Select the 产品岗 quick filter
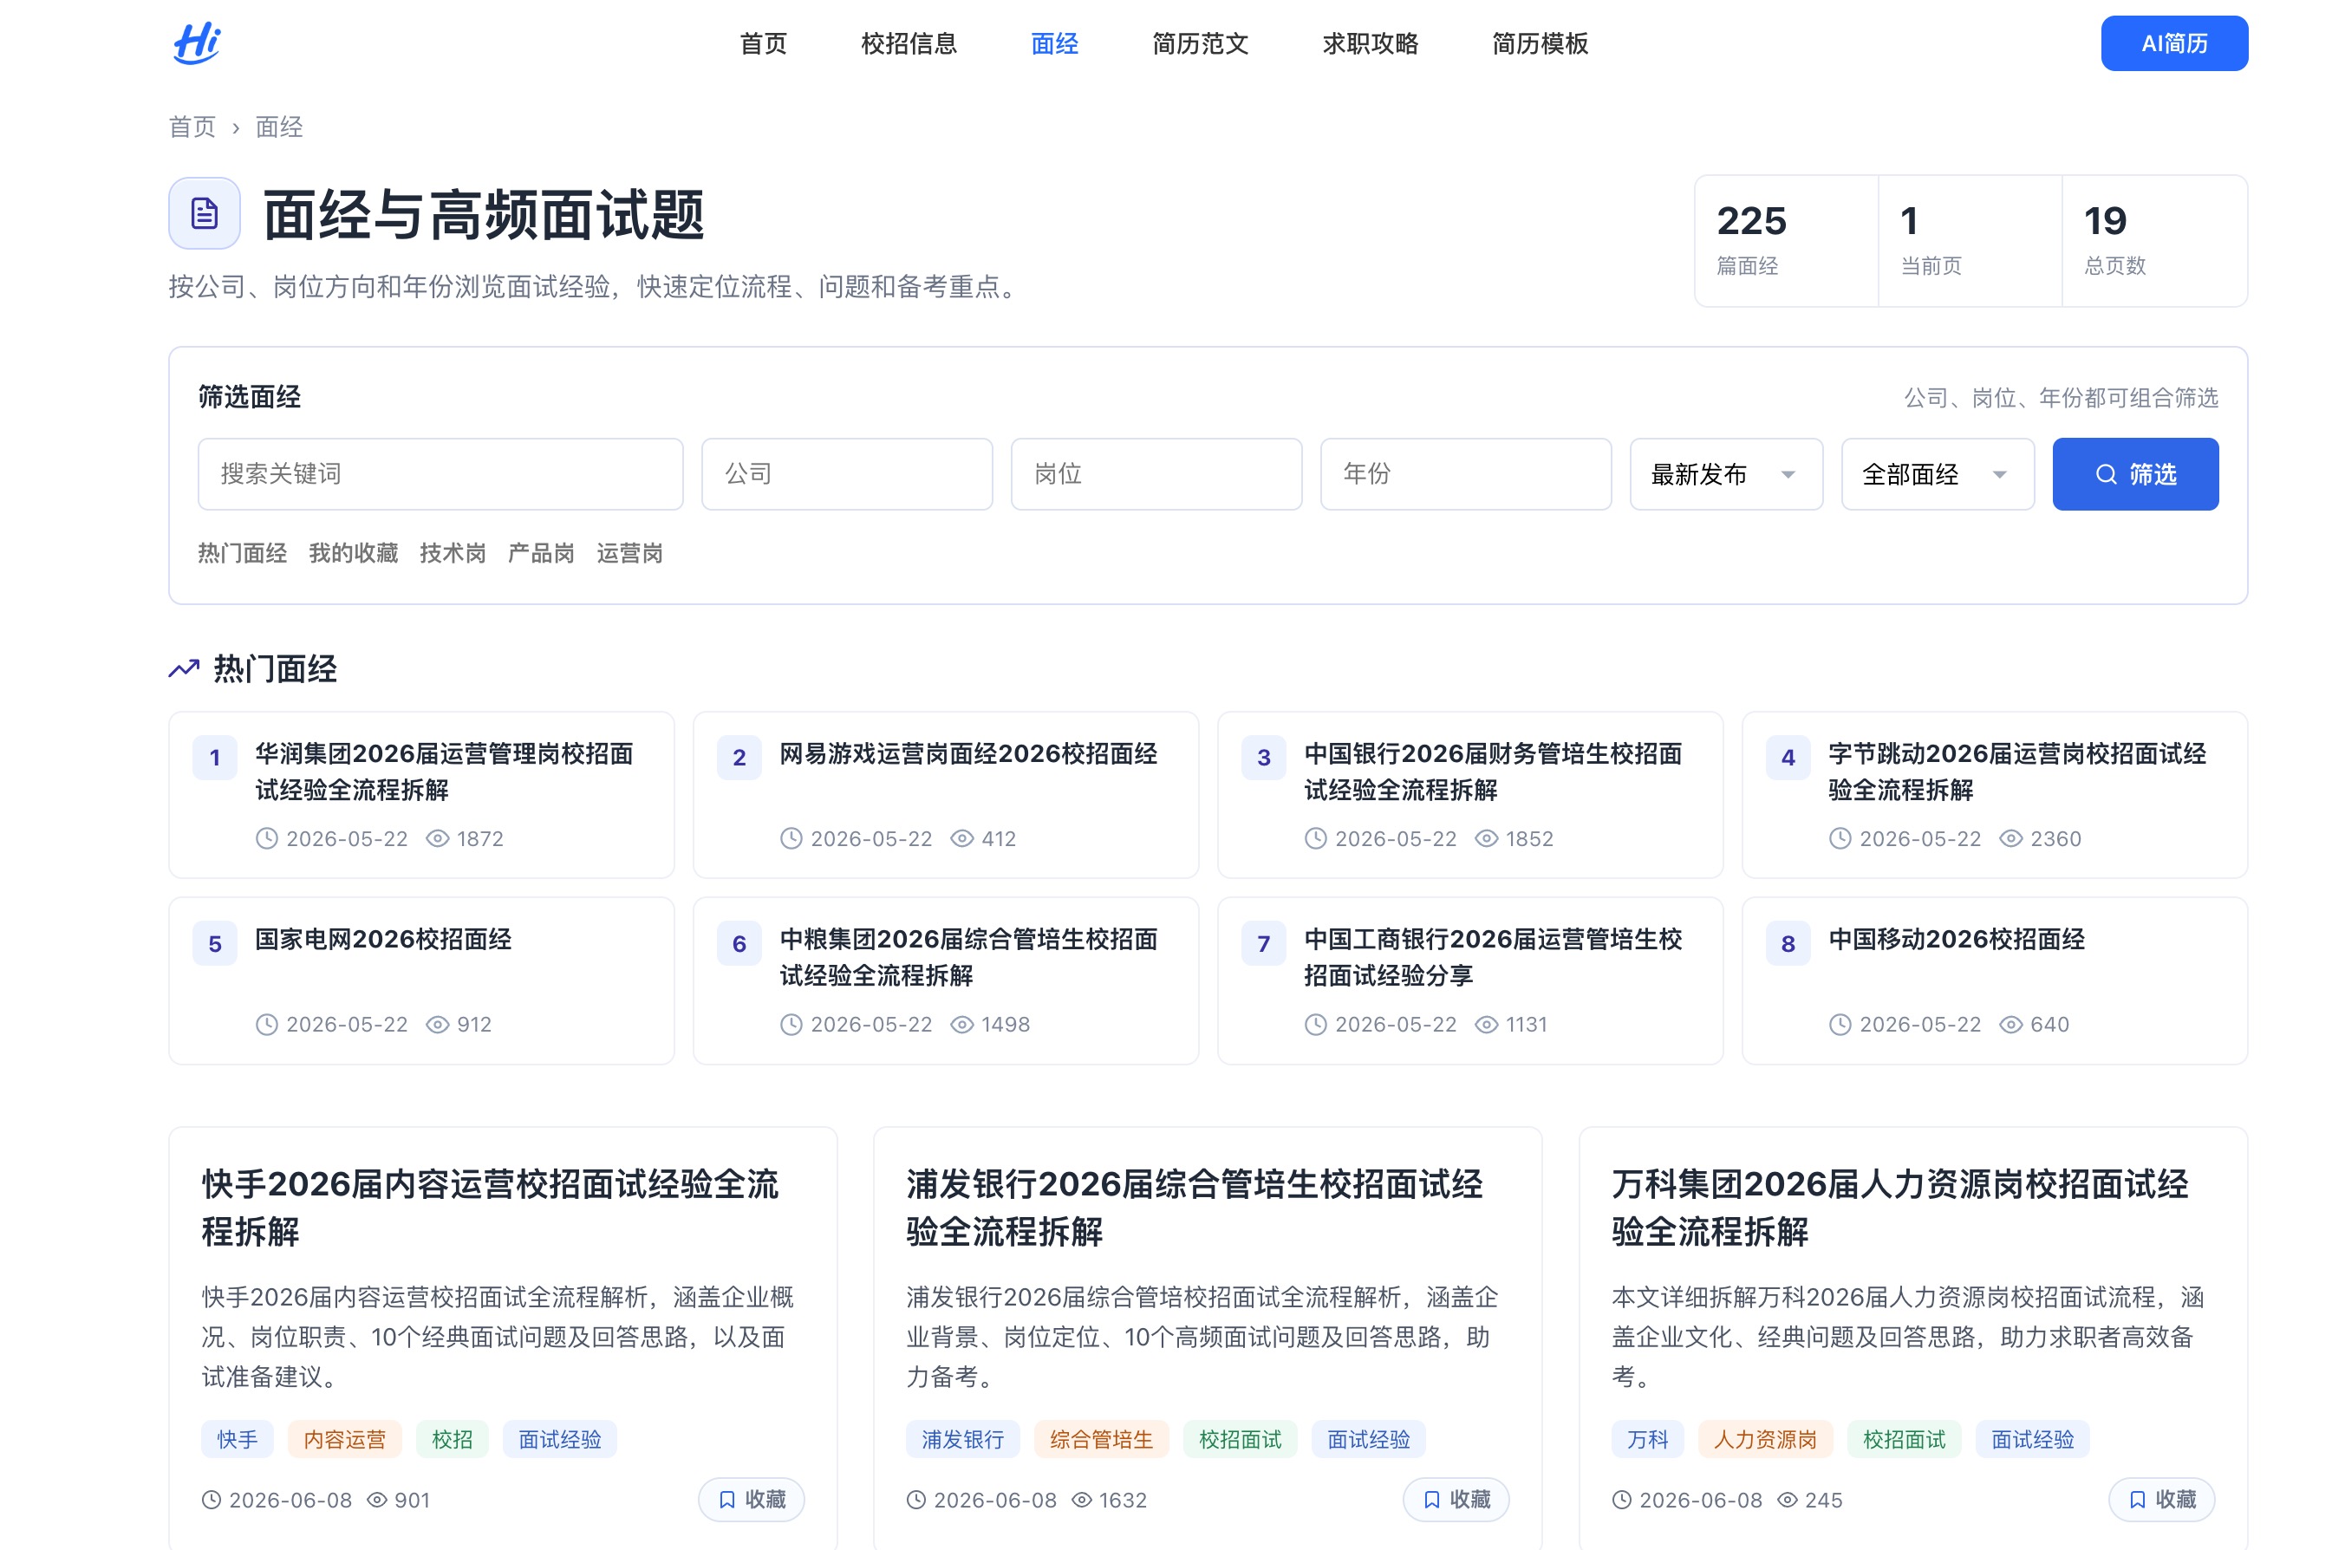This screenshot has width=2332, height=1550. click(x=541, y=554)
